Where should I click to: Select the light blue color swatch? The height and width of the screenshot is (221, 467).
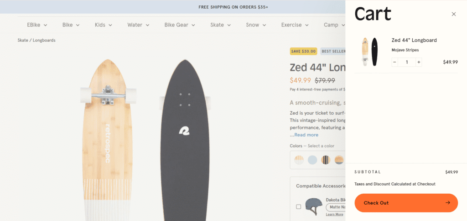(x=312, y=160)
